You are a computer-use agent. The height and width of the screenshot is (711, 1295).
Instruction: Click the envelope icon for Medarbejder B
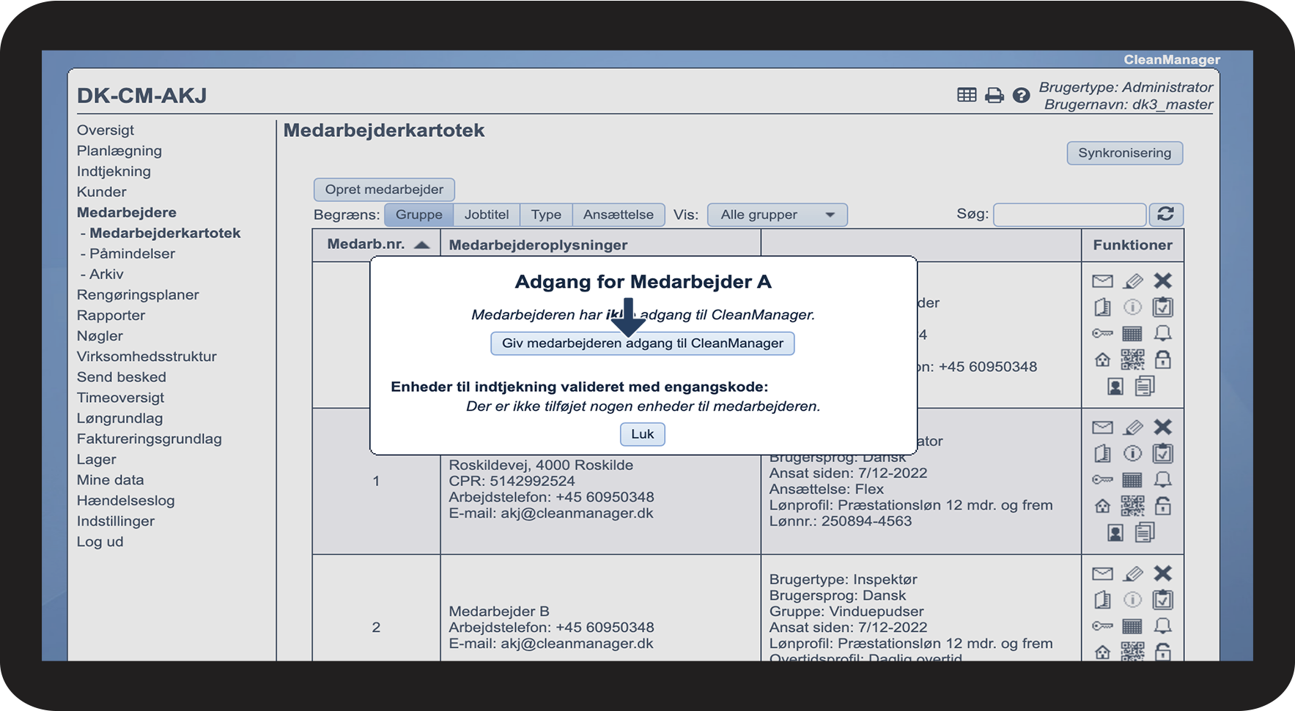coord(1102,573)
